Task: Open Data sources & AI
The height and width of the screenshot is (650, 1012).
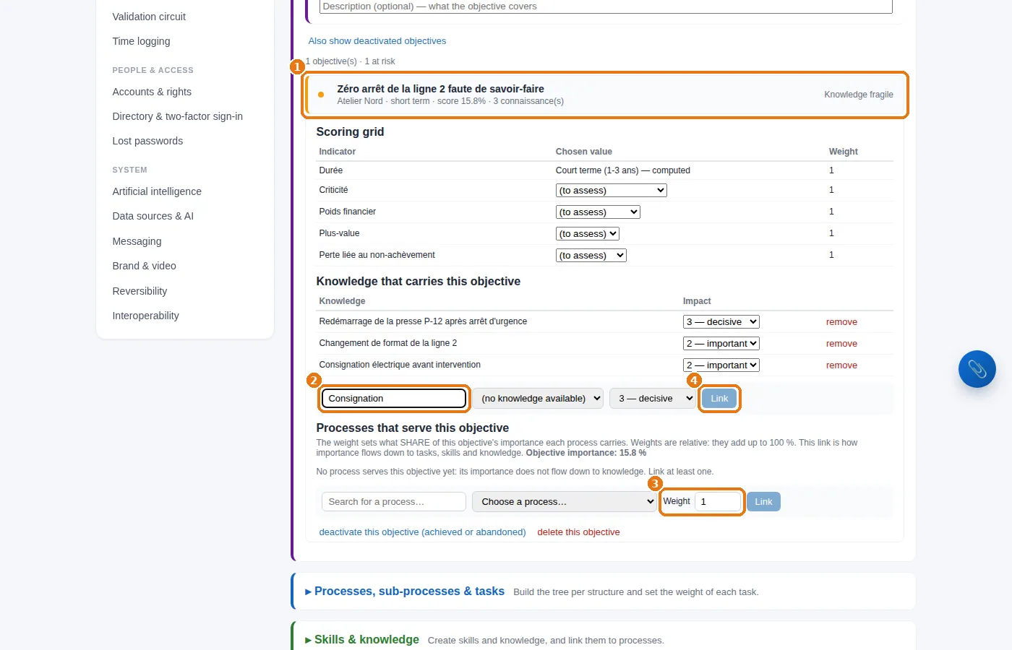Action: [x=153, y=216]
